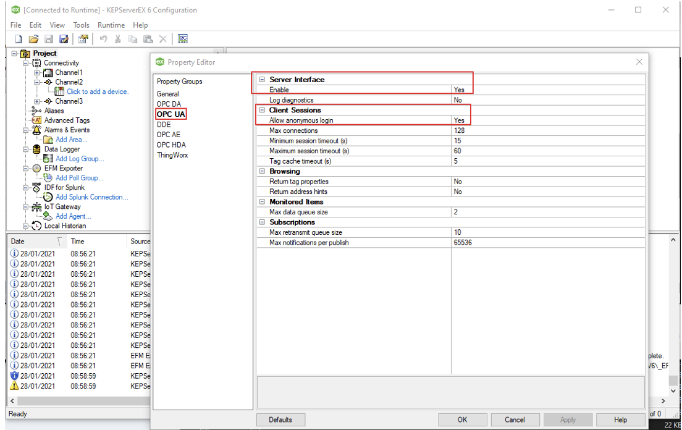The image size is (682, 430).
Task: Sort event log by Date column header
Action: coord(37,242)
